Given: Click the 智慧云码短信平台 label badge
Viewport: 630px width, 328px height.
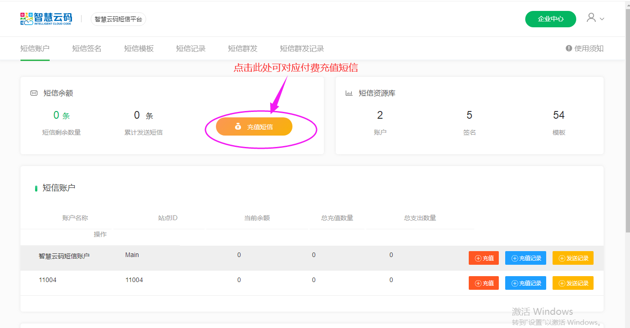Looking at the screenshot, I should (118, 19).
